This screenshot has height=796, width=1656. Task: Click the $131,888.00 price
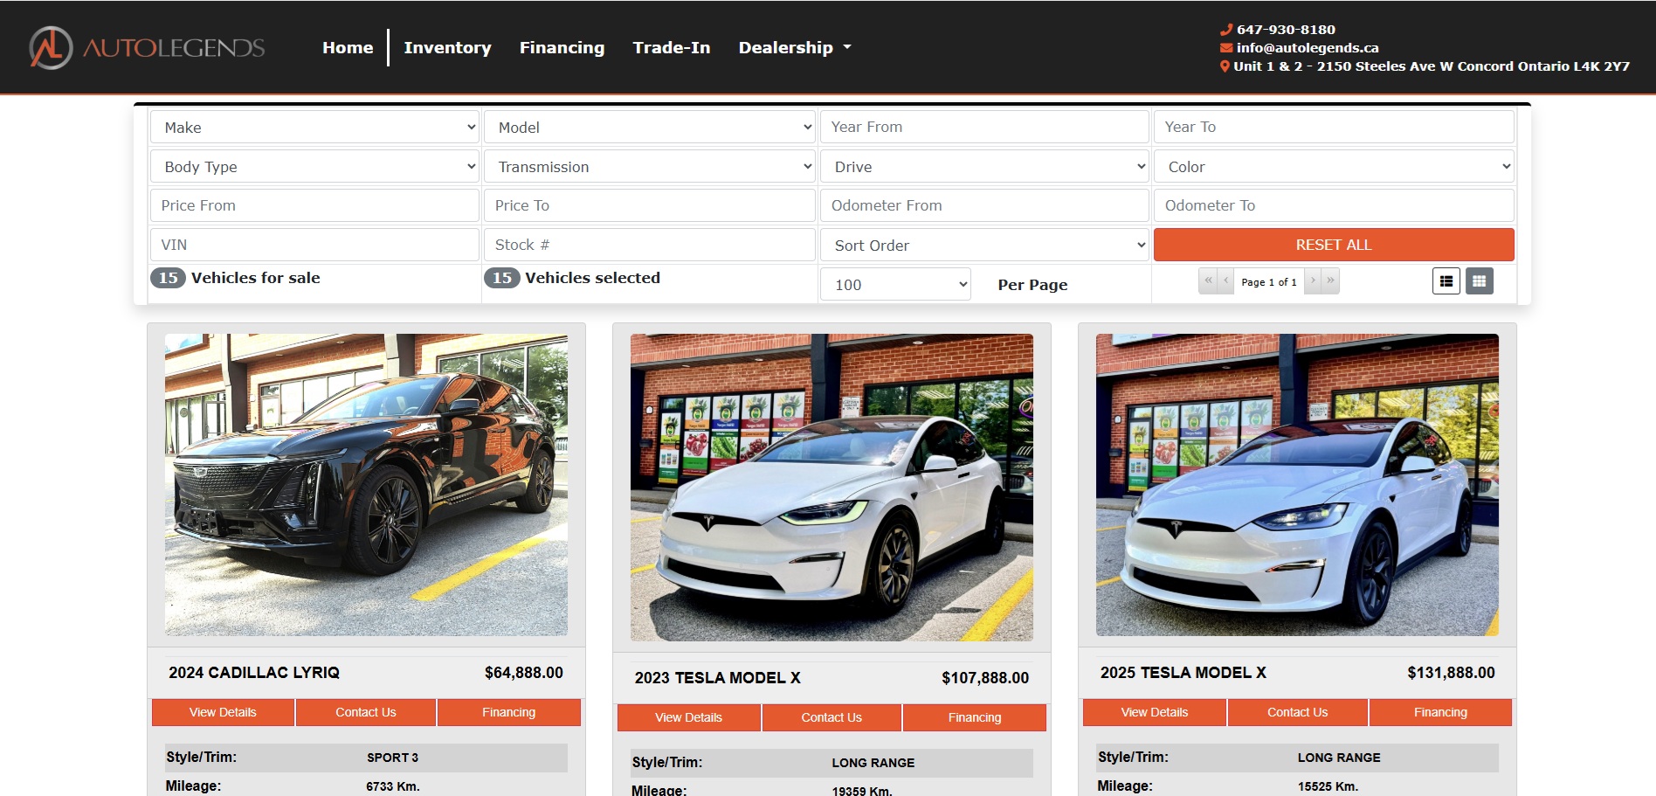(1451, 673)
